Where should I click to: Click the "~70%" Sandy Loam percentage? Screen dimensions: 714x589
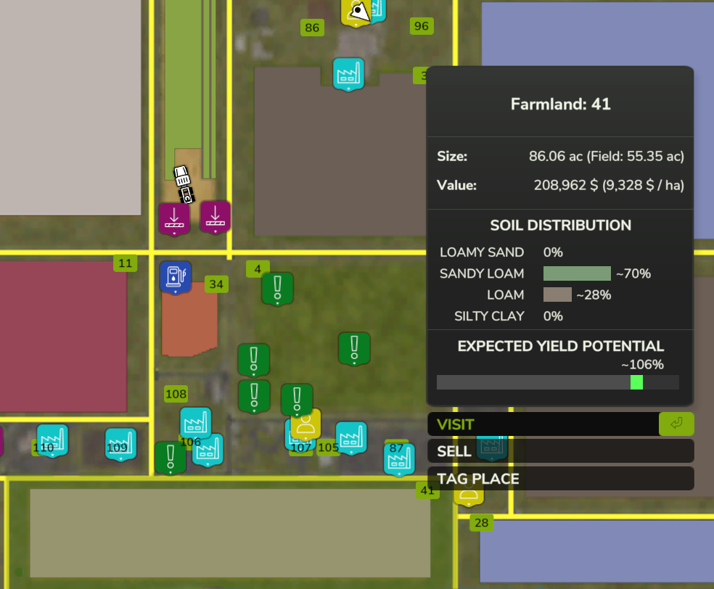[633, 273]
